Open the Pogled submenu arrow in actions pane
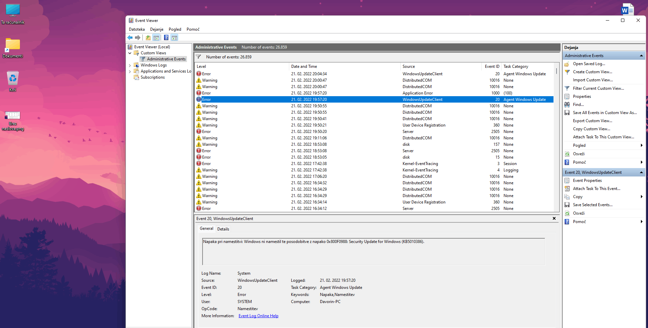The height and width of the screenshot is (328, 648). coord(642,145)
